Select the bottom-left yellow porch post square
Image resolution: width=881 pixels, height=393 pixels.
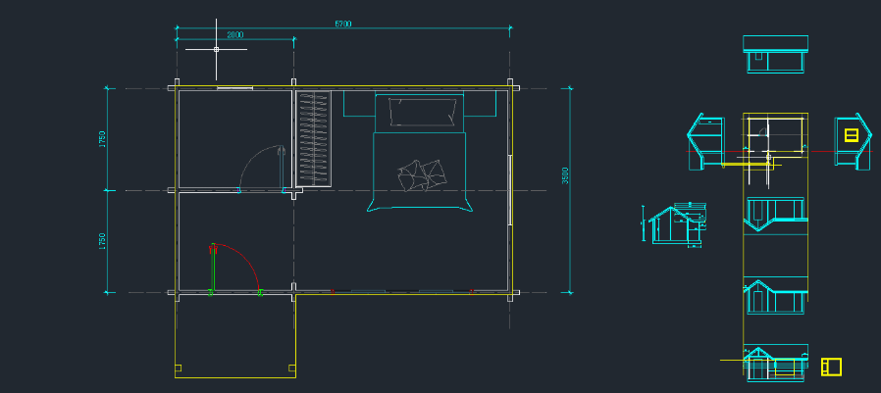(x=179, y=368)
